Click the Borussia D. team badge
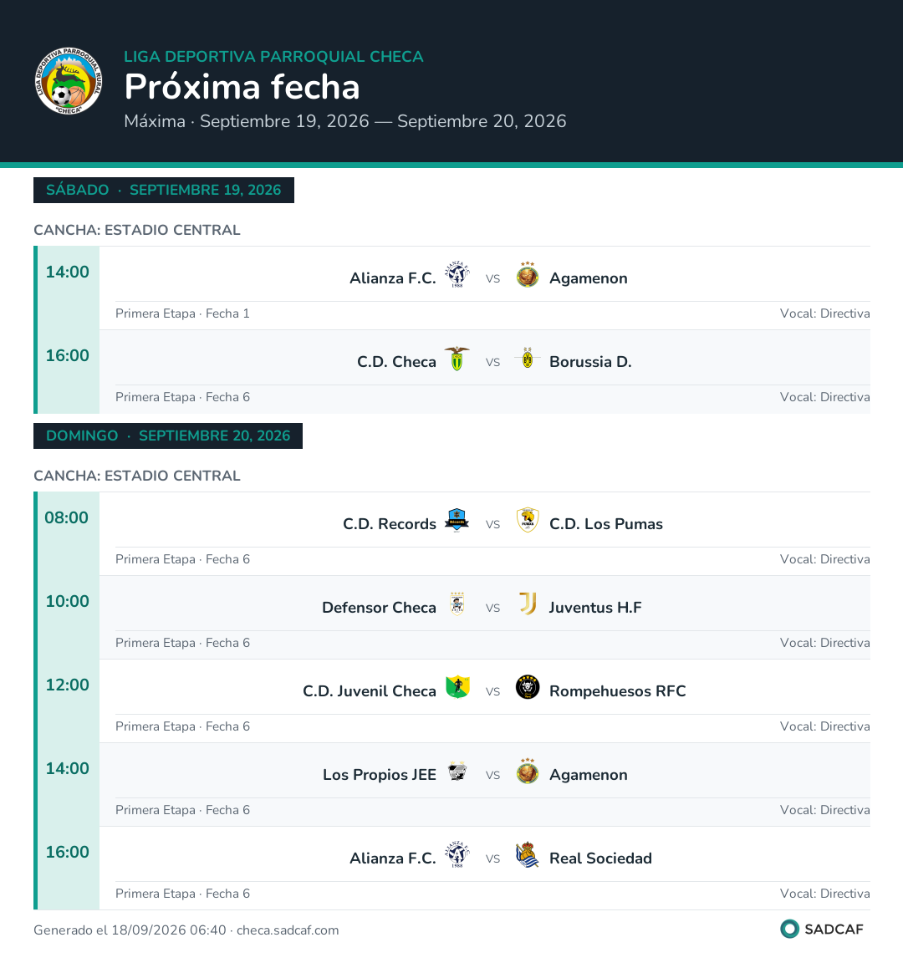903x973 pixels. point(528,358)
